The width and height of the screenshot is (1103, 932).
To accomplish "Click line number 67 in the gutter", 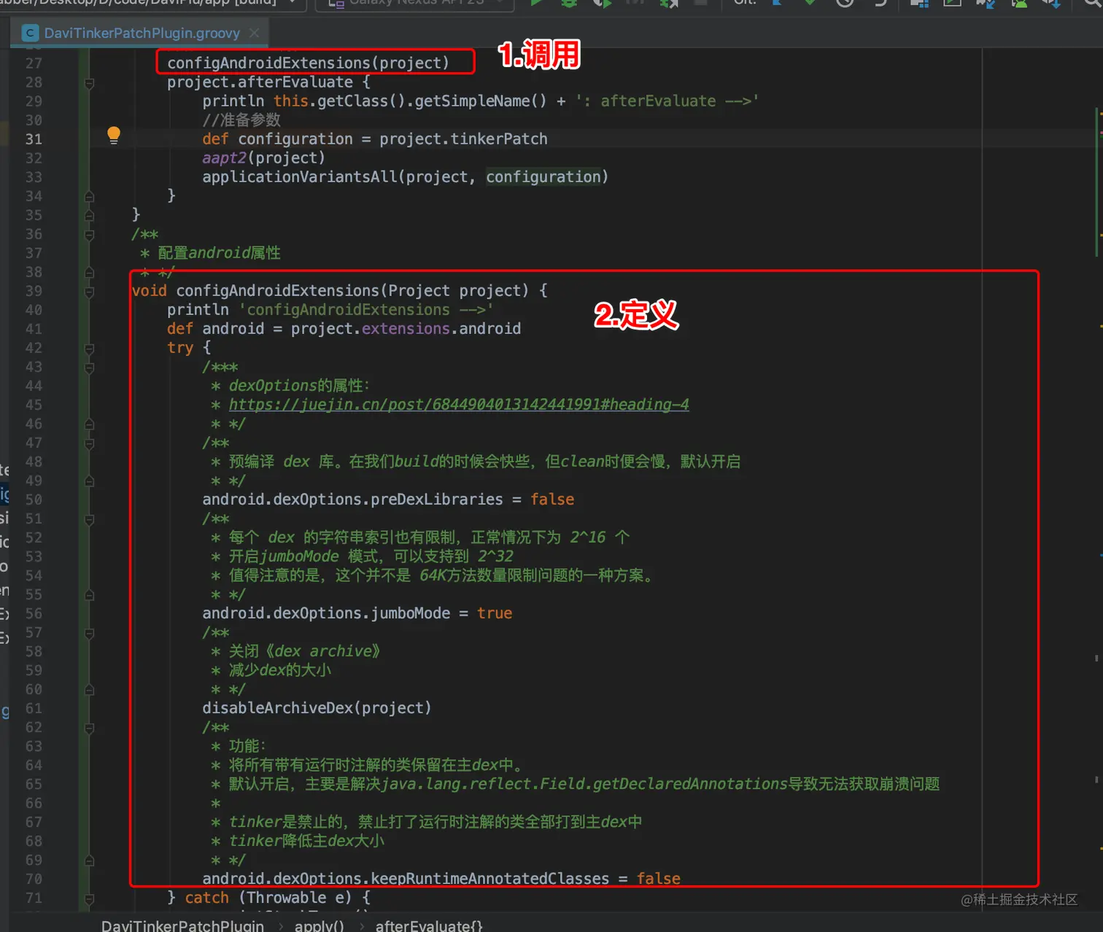I will point(34,822).
